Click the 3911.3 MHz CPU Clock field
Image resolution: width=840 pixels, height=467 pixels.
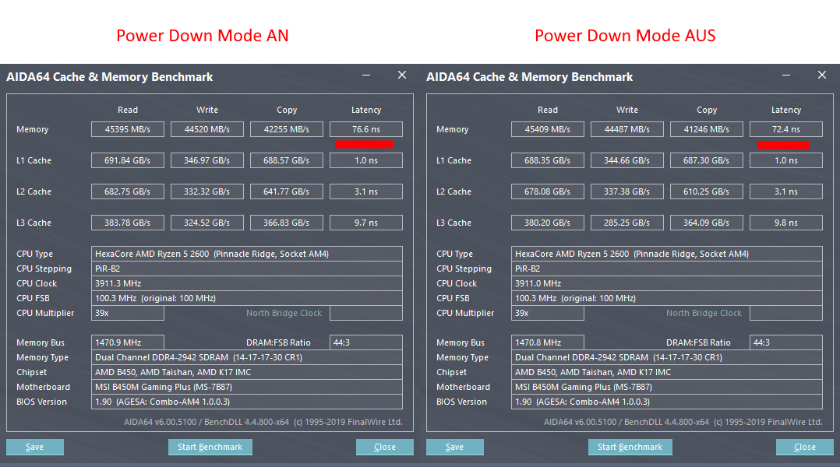click(247, 283)
